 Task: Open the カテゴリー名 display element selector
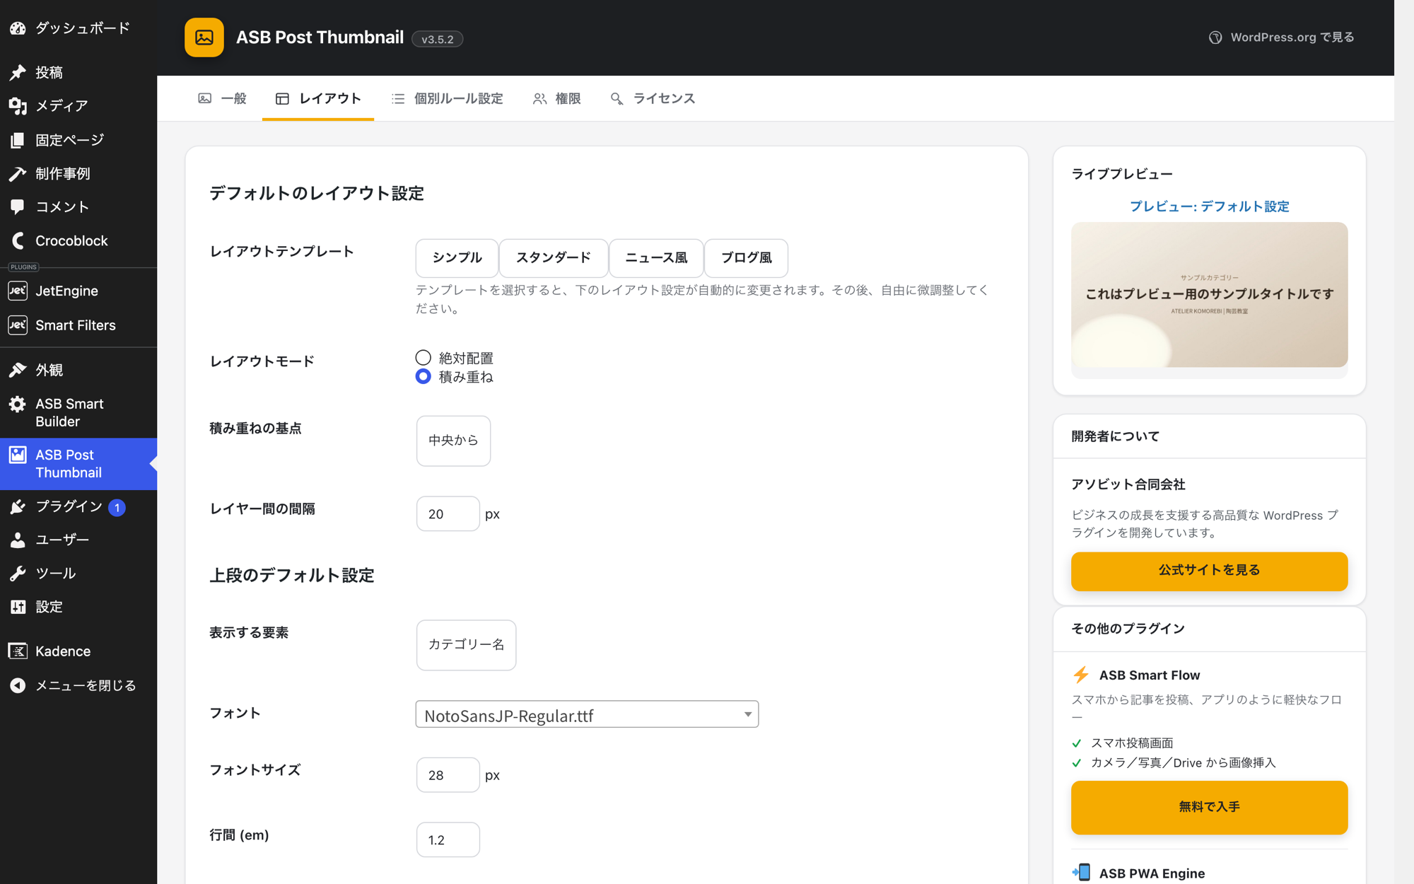(x=466, y=645)
